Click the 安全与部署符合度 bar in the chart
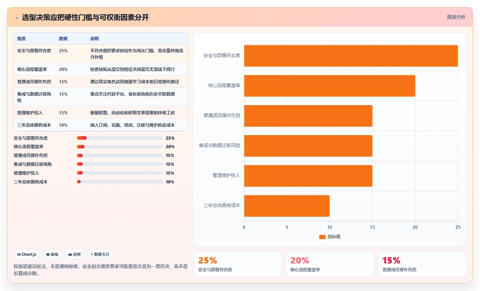 click(351, 56)
